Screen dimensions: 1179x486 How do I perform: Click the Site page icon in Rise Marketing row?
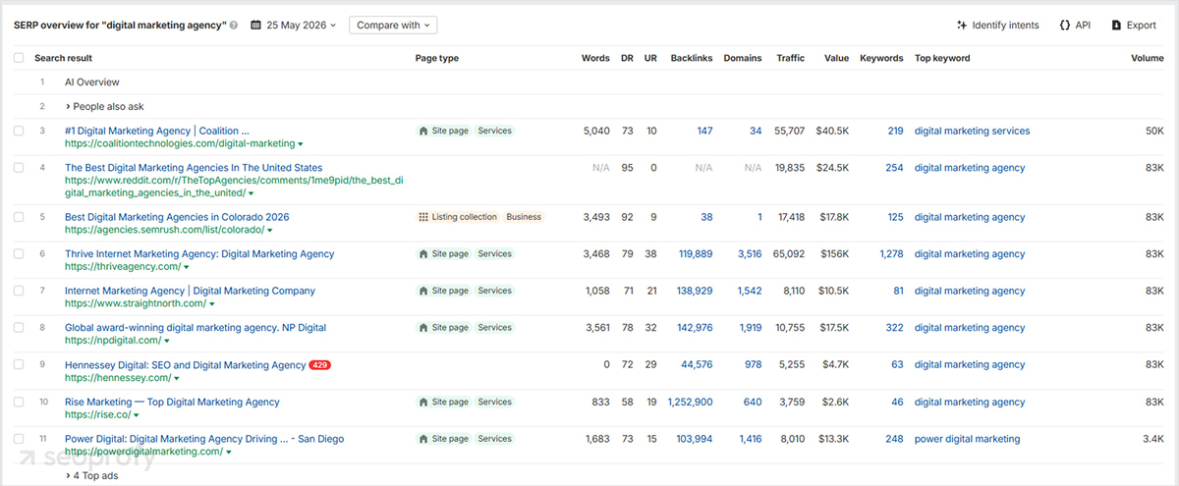pyautogui.click(x=423, y=402)
